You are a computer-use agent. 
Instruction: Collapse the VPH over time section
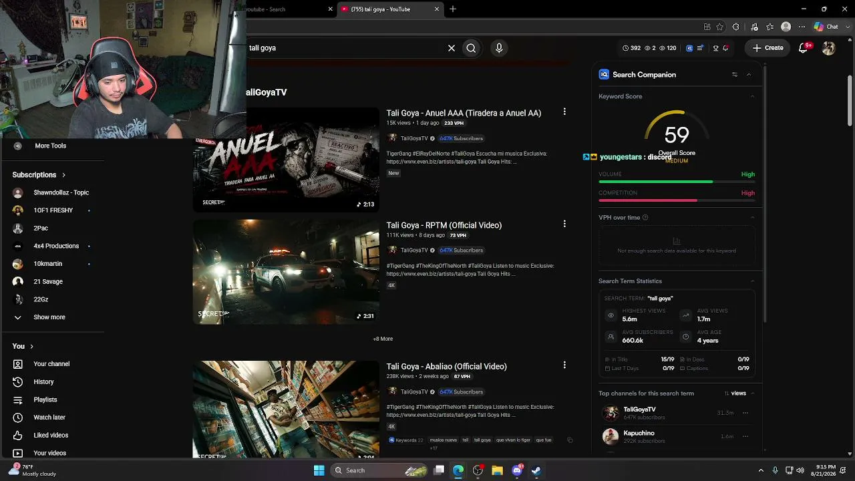tap(752, 217)
